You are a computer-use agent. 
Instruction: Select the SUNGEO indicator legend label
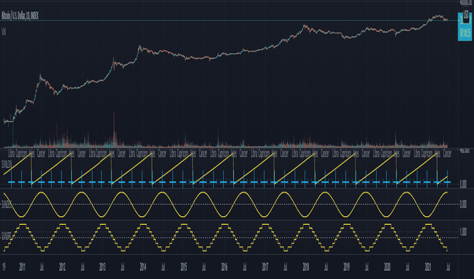[7, 236]
